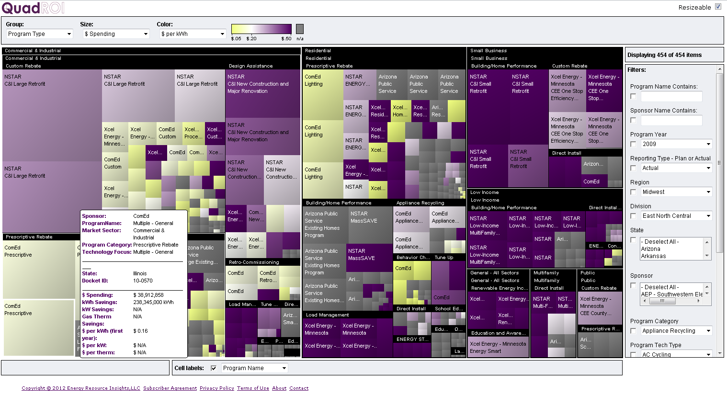
Task: Select the Residential group header in treemap
Action: click(x=318, y=51)
